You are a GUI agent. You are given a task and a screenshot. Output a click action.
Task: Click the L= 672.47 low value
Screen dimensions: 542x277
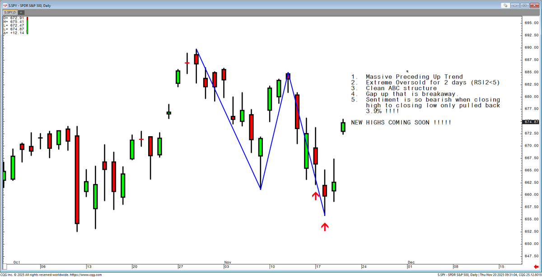[x=14, y=25]
